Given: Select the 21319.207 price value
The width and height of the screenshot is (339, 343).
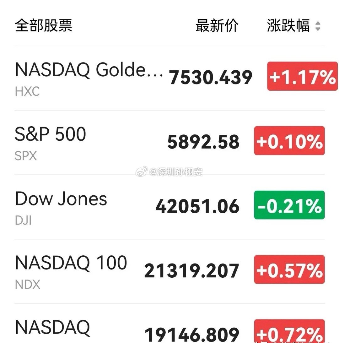Looking at the screenshot, I should point(192,271).
